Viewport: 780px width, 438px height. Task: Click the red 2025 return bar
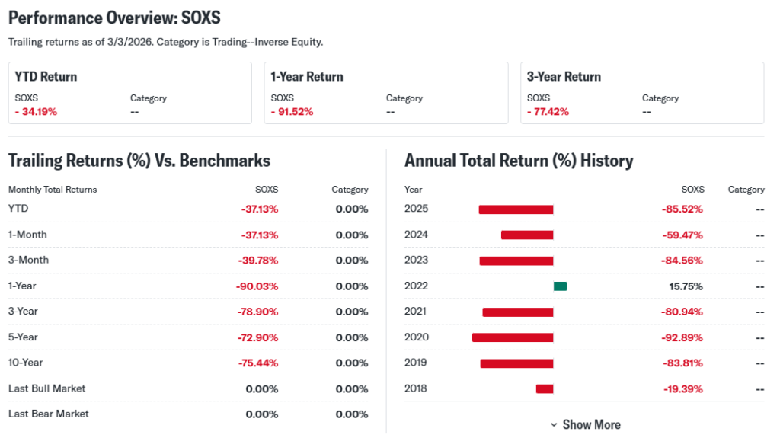[x=516, y=209]
